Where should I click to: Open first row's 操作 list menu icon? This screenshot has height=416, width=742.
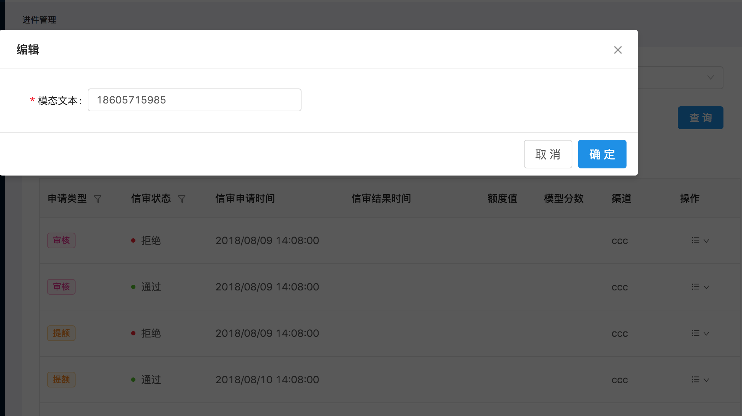point(695,240)
